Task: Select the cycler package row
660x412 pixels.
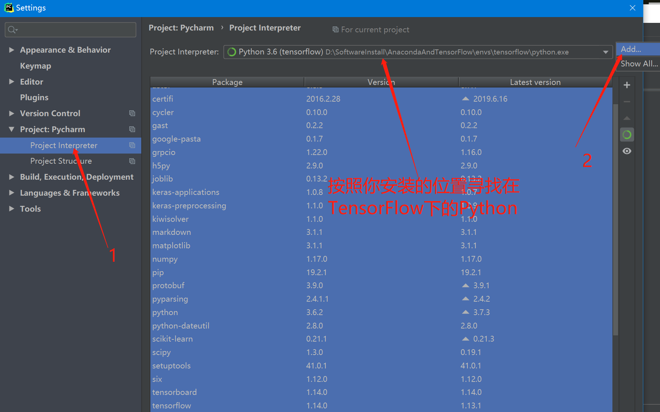Action: [381, 112]
